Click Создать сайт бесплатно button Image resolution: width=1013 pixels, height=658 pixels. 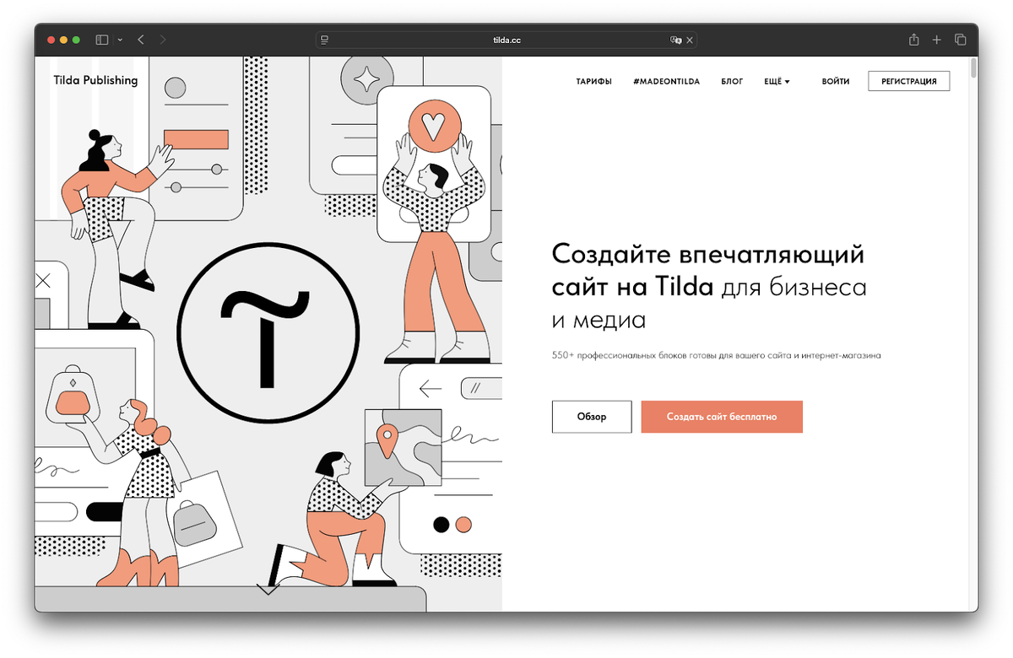click(722, 417)
